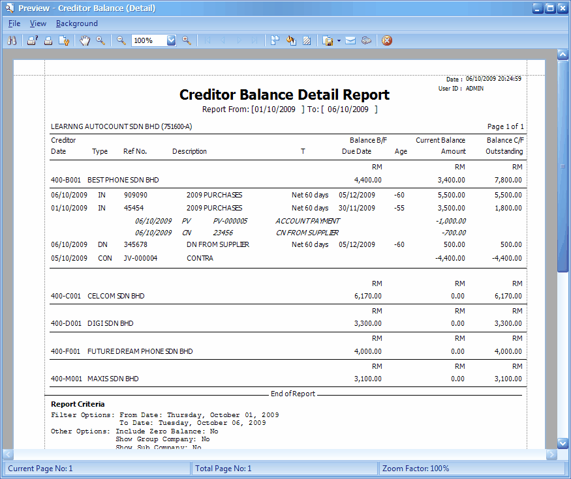Click the 'LEARNNG AUTOCOUNT SDN BHD (751600-A)' company name
This screenshot has height=479, width=571.
[121, 126]
